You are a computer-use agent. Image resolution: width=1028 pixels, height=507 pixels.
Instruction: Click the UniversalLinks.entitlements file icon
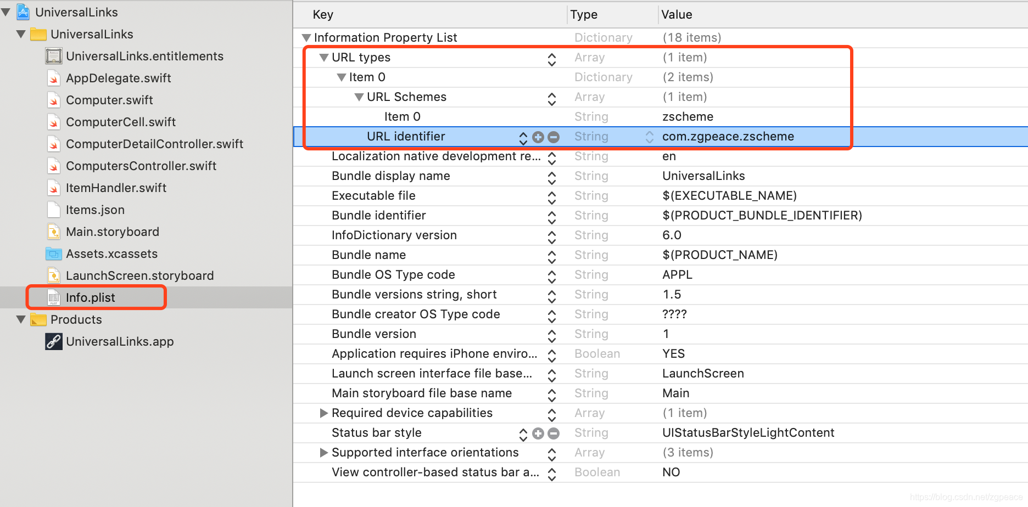point(54,56)
